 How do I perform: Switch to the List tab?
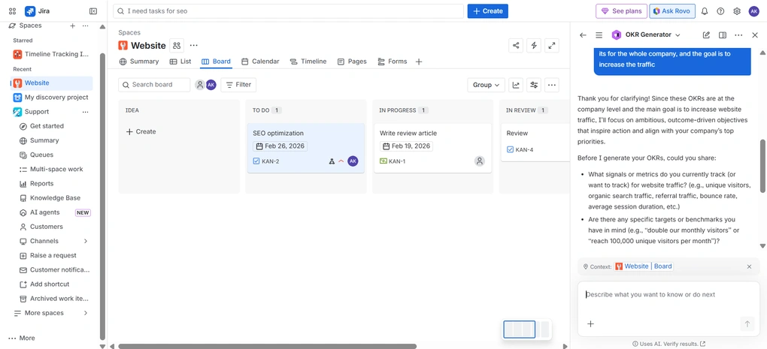(180, 62)
